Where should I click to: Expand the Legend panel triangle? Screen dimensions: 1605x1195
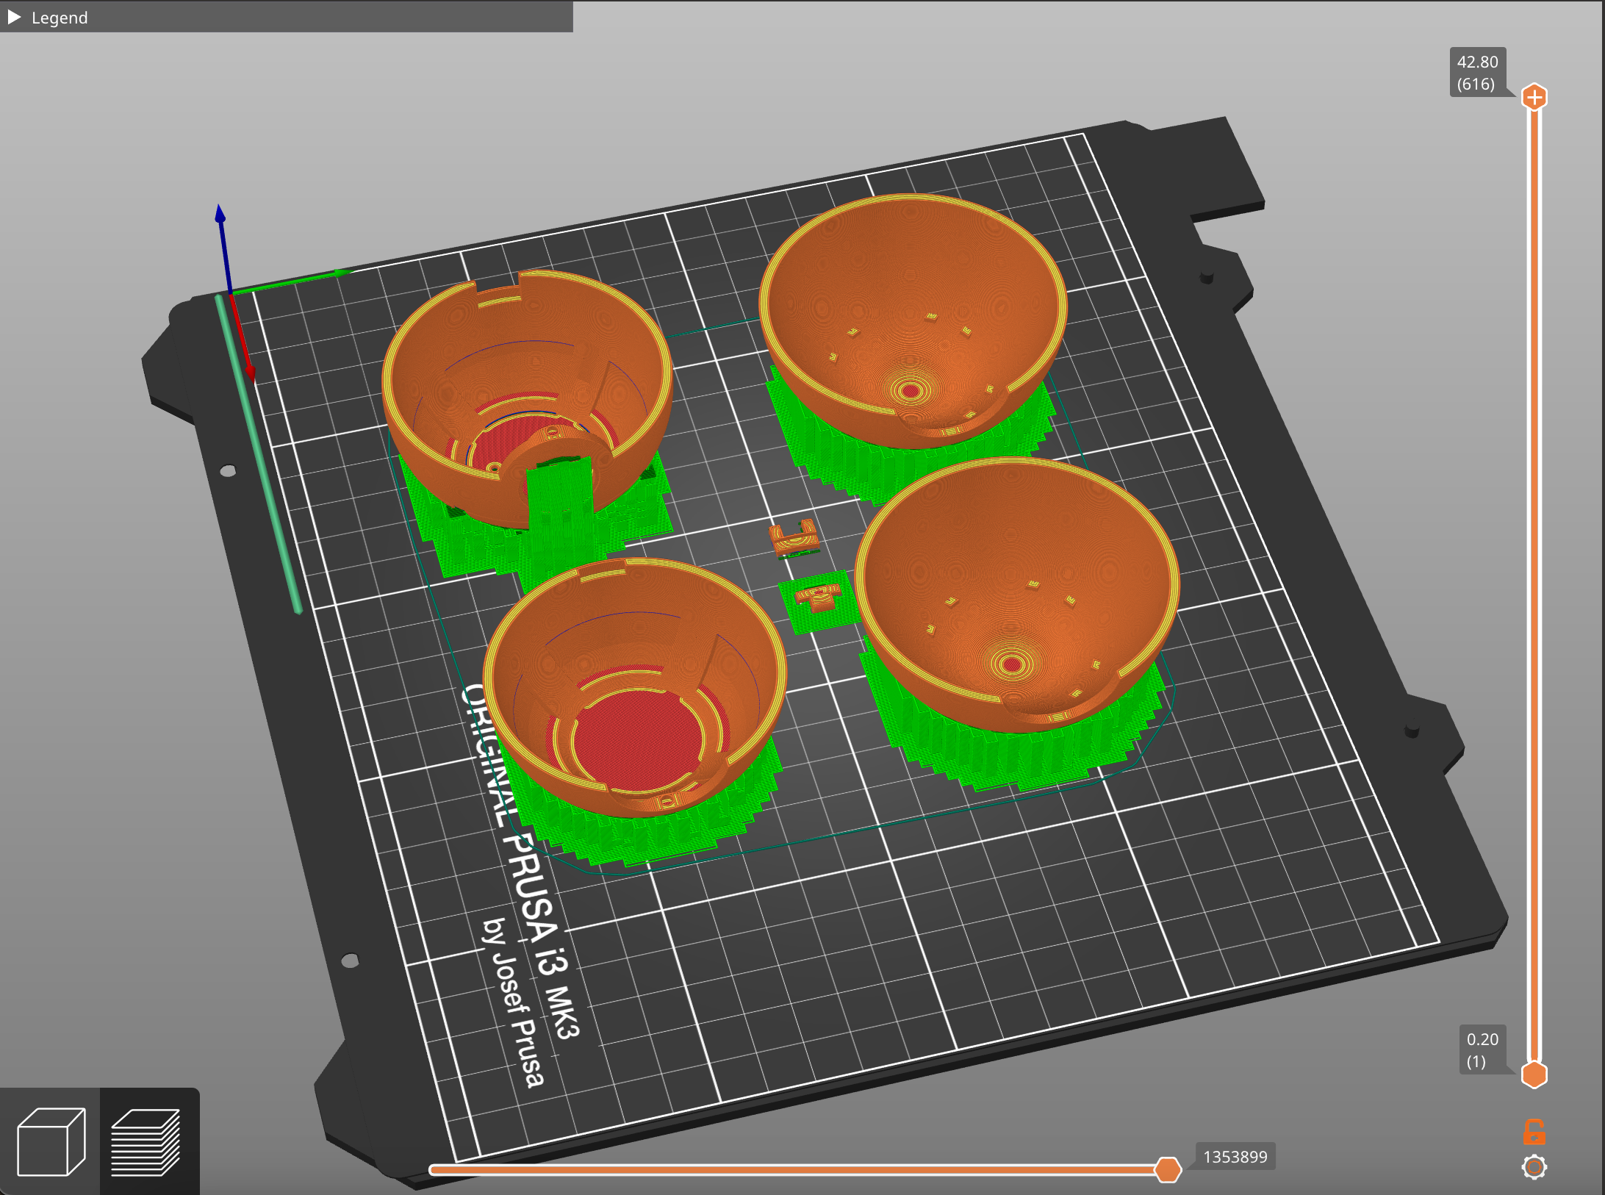coord(14,17)
